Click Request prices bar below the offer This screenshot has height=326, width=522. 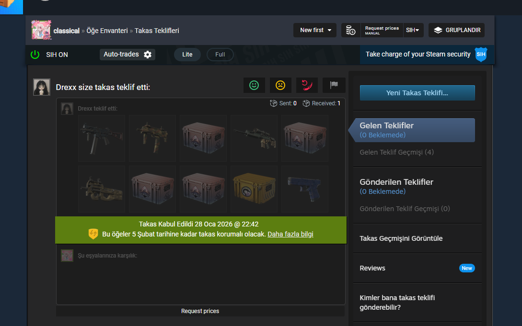[x=200, y=311]
